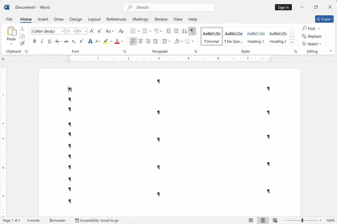This screenshot has width=337, height=224.
Task: Activate the Format Painter brush
Action: [22, 43]
